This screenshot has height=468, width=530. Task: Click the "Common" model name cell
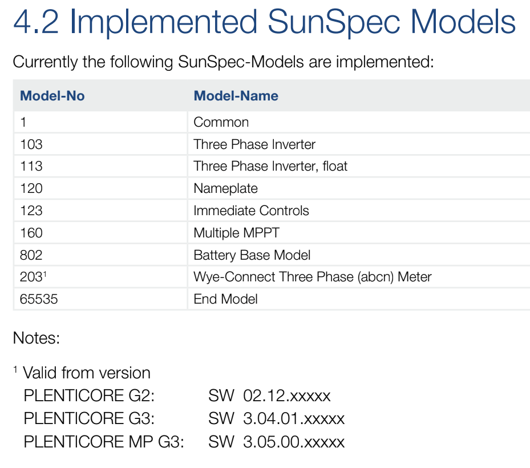tap(221, 122)
